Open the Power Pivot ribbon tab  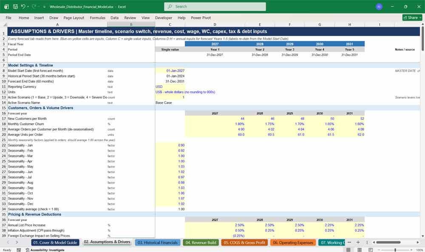tap(201, 17)
